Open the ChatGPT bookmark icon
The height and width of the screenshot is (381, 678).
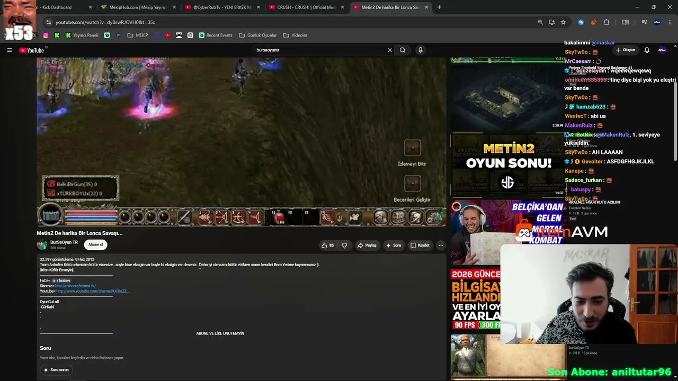pos(190,35)
